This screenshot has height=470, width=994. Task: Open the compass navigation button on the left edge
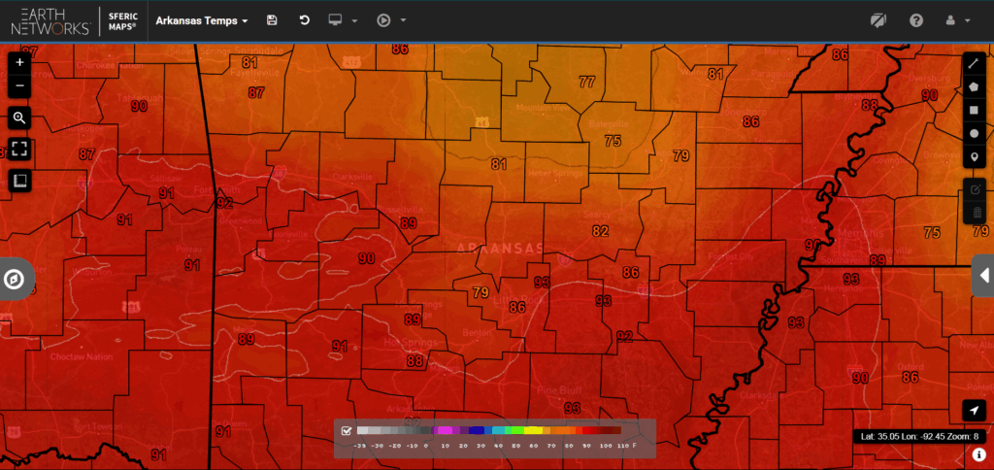point(16,280)
